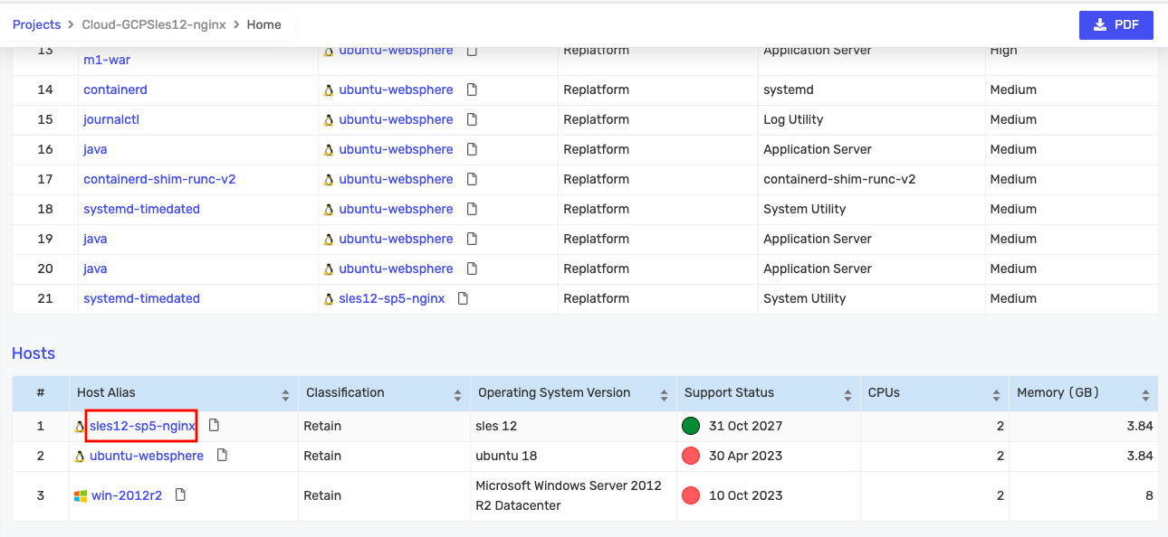Click document icon in row 20 java
The height and width of the screenshot is (537, 1168).
pos(472,268)
